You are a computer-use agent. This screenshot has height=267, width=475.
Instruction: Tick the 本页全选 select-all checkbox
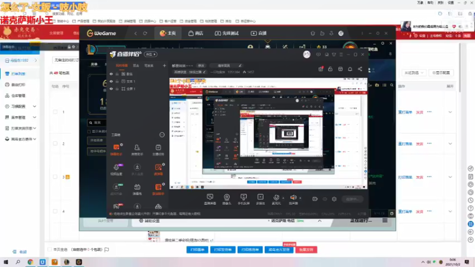point(50,249)
